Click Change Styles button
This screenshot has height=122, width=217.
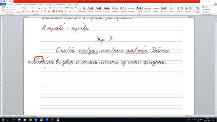197,9
